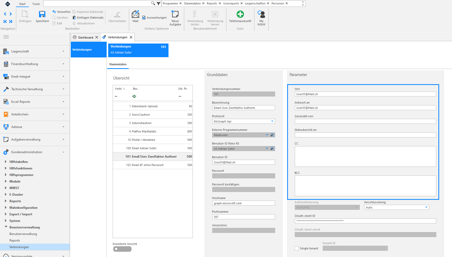Select row 4 Flatfox Marktplatz
This screenshot has width=452, height=257.
153,131
